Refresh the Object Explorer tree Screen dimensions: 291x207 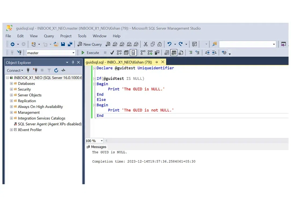coord(56,71)
